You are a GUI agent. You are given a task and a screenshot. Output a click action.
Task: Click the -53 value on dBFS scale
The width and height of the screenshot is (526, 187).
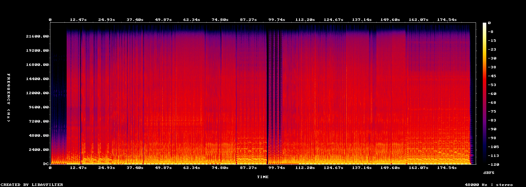tap(492, 85)
